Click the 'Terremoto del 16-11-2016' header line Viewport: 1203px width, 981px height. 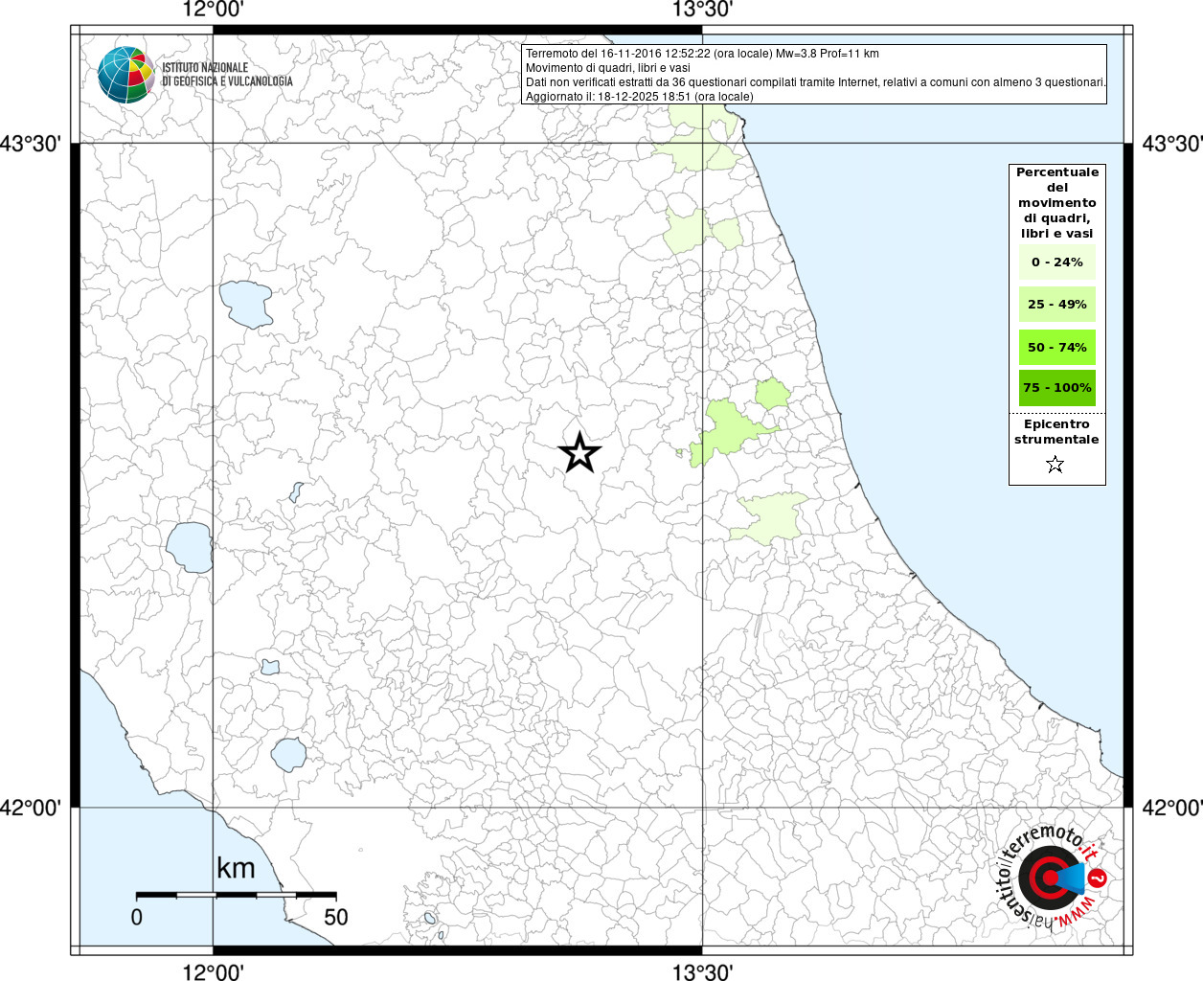click(x=702, y=54)
